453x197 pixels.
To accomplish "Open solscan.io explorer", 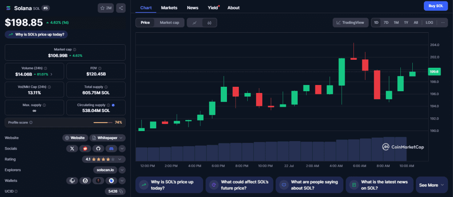I will coord(105,170).
